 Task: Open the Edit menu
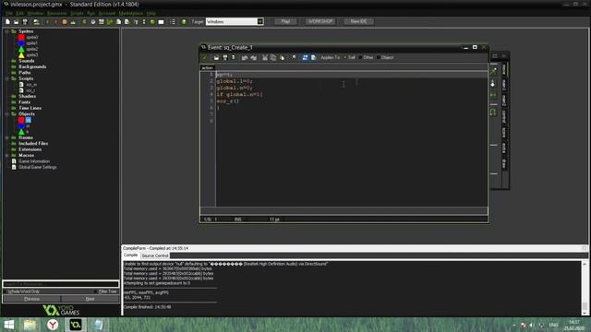[x=19, y=13]
